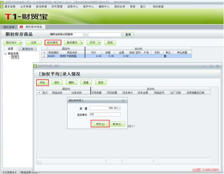The image size is (224, 174).
Task: Click the 查看 button in the dialog
Action: tap(86, 83)
